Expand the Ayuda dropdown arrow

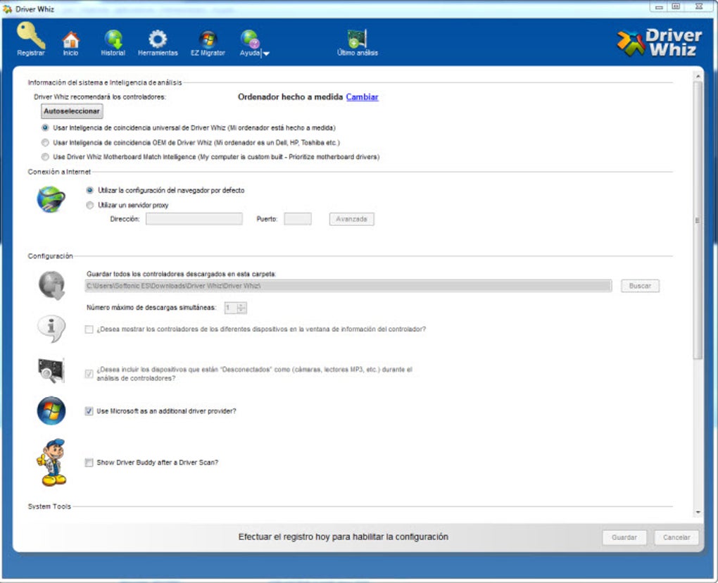coord(266,54)
